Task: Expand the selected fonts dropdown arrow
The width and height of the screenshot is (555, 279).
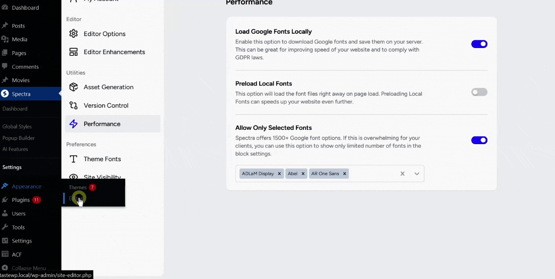Action: tap(417, 174)
